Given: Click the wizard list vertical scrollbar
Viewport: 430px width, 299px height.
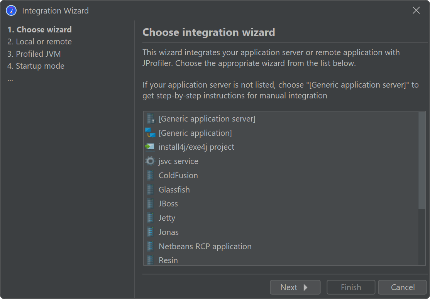Looking at the screenshot, I should 422,160.
